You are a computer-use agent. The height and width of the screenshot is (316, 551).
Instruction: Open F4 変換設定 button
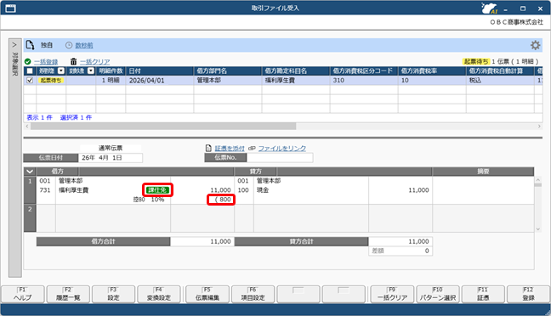click(159, 294)
